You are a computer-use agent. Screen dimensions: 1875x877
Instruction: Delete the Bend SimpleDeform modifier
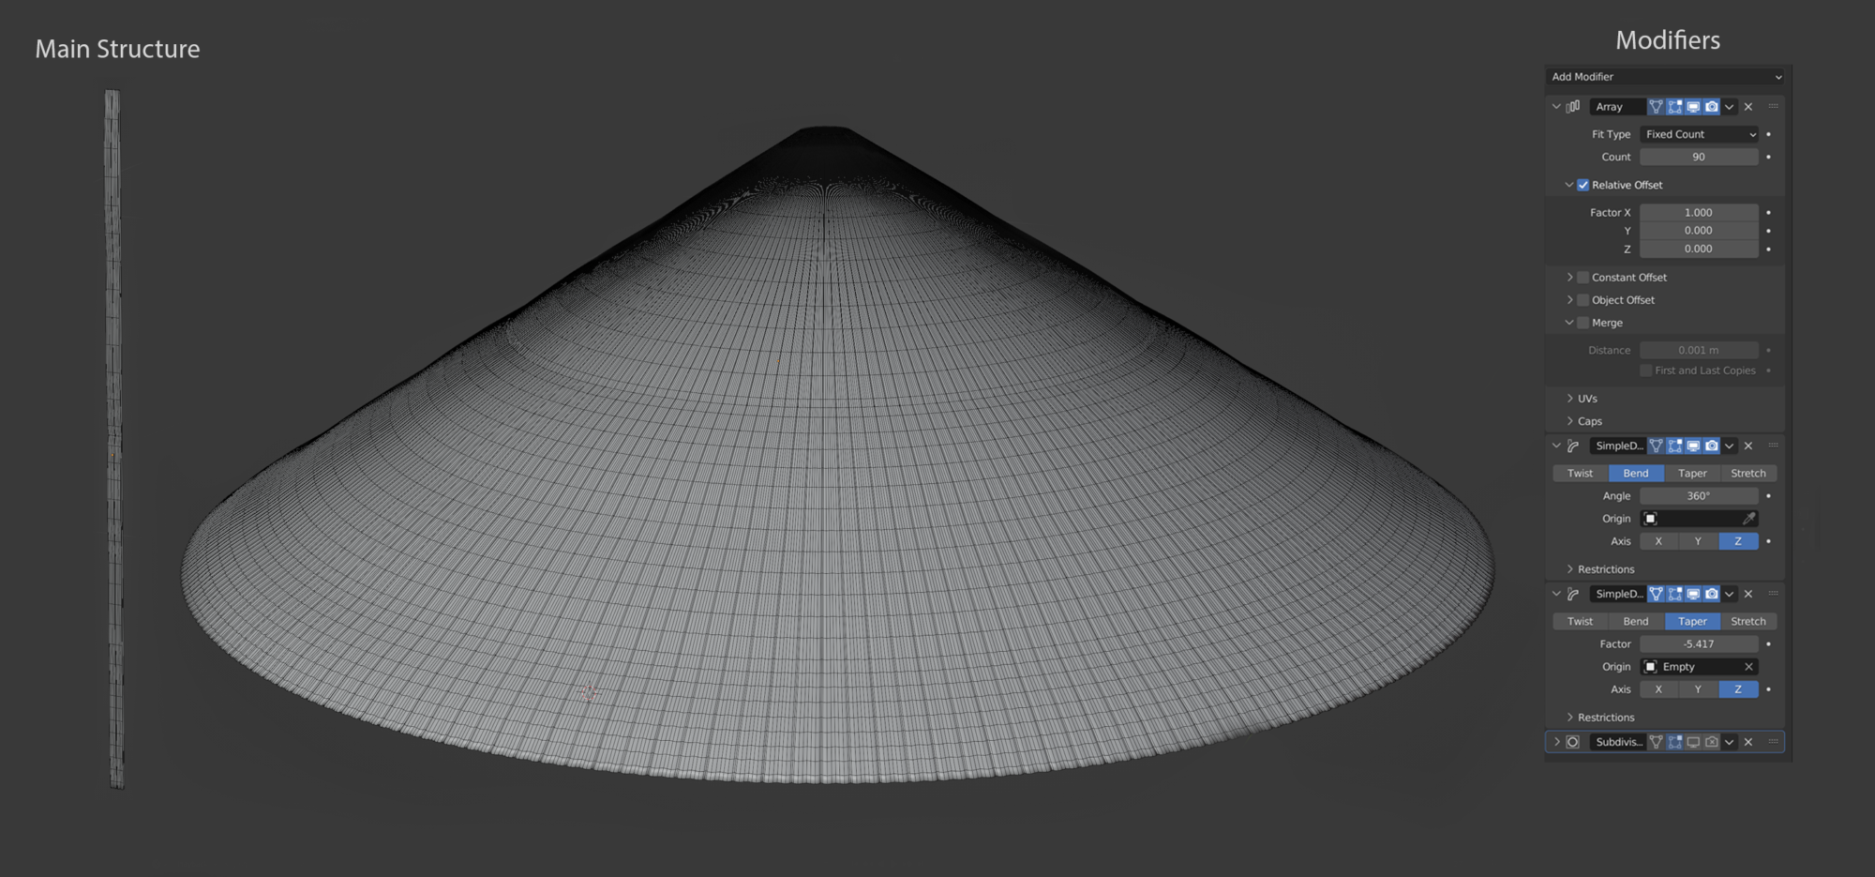(x=1748, y=446)
